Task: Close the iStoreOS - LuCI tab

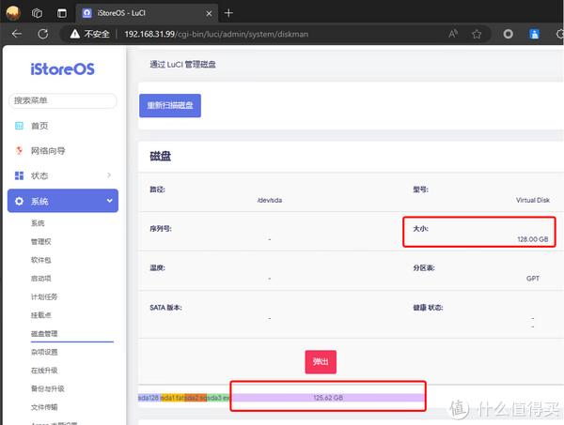Action: coord(209,14)
